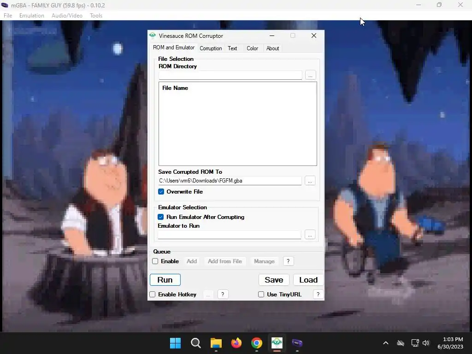Viewport: 472px width, 354px height.
Task: Switch to mGBA taskbar icon
Action: coord(297,343)
